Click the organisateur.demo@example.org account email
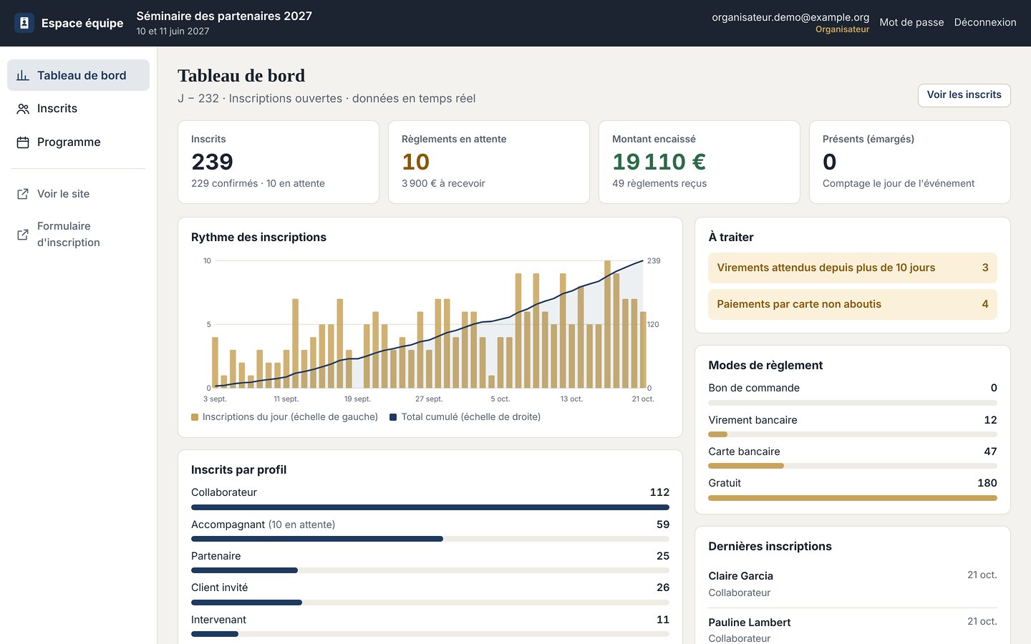This screenshot has width=1031, height=644. point(790,17)
